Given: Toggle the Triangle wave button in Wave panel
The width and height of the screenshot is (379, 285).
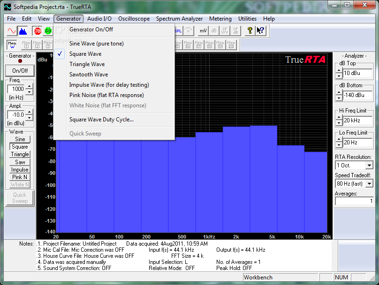Looking at the screenshot, I should 20,154.
